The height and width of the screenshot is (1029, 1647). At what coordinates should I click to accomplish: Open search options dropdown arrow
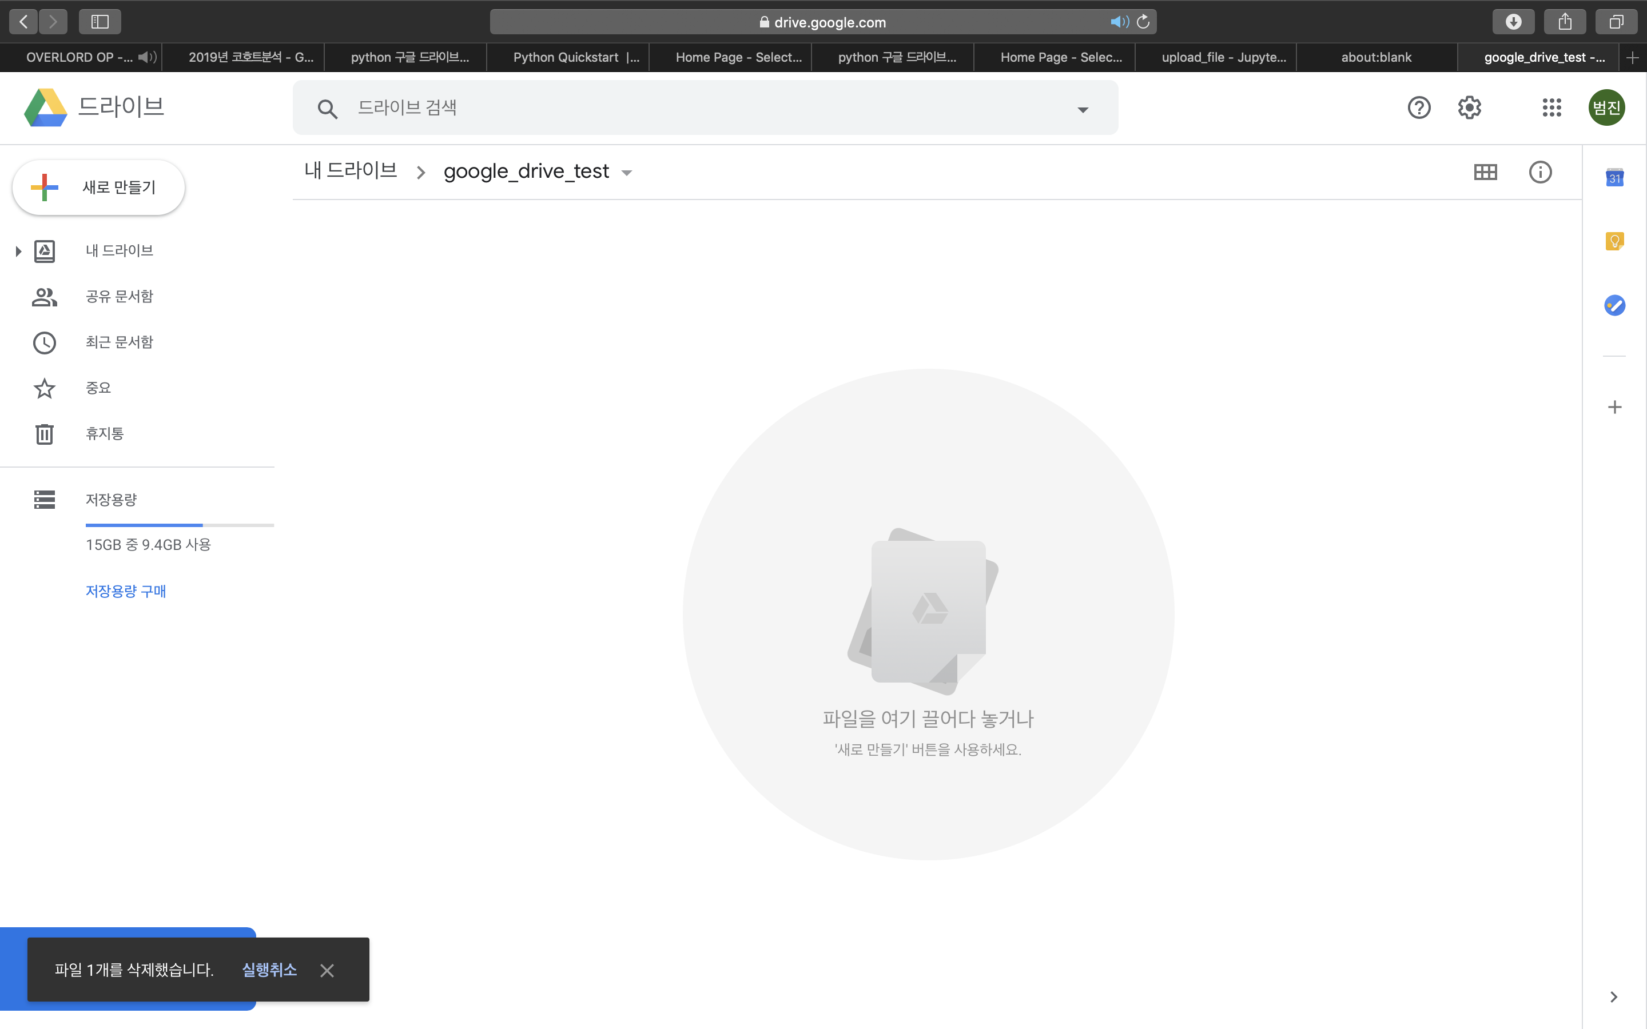pos(1083,110)
